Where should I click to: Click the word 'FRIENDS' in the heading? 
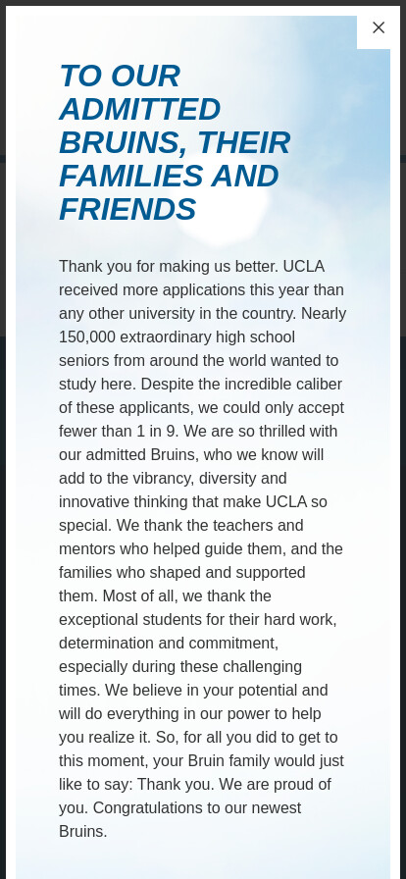tap(127, 210)
